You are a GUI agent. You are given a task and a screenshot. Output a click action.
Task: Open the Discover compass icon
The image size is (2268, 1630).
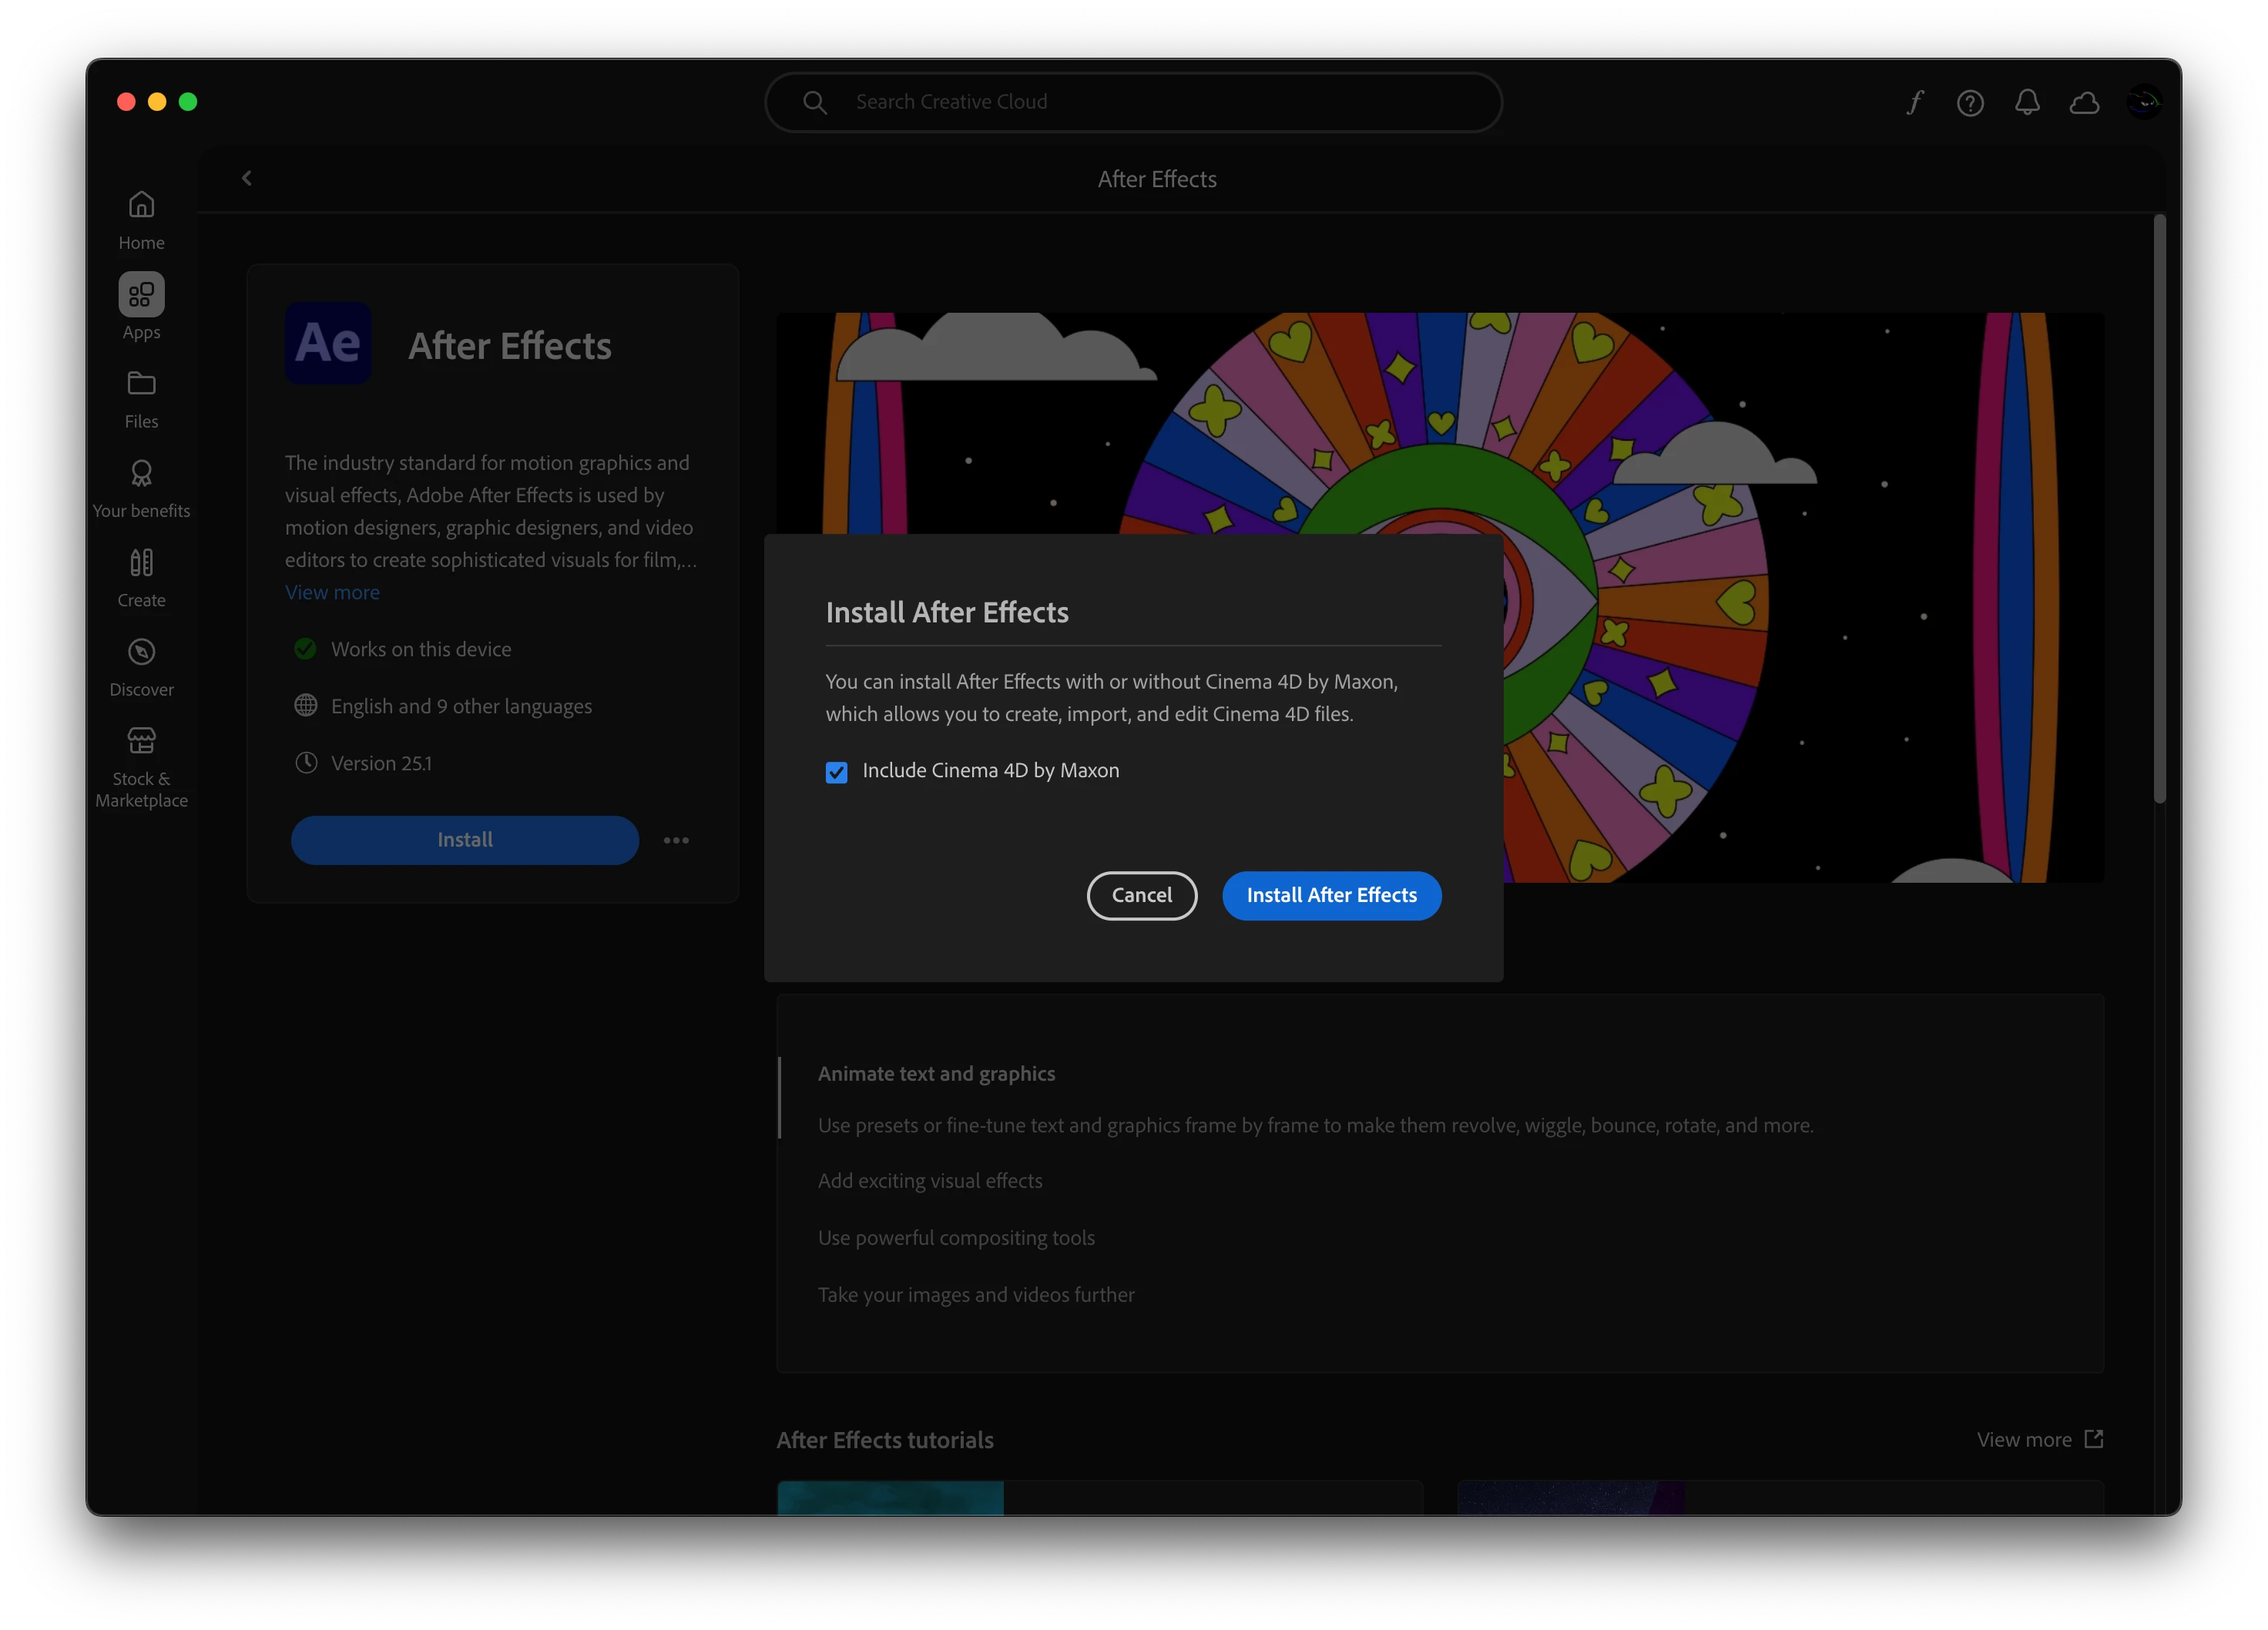point(141,652)
